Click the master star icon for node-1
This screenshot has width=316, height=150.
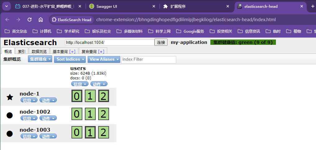coord(10,97)
